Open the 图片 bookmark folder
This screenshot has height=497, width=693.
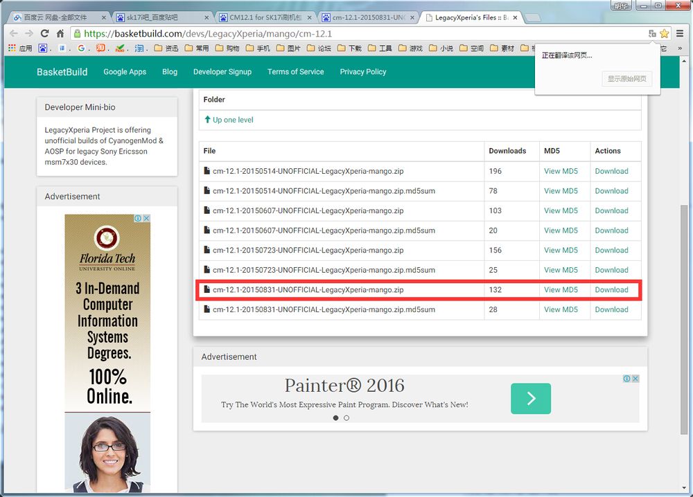click(x=288, y=48)
